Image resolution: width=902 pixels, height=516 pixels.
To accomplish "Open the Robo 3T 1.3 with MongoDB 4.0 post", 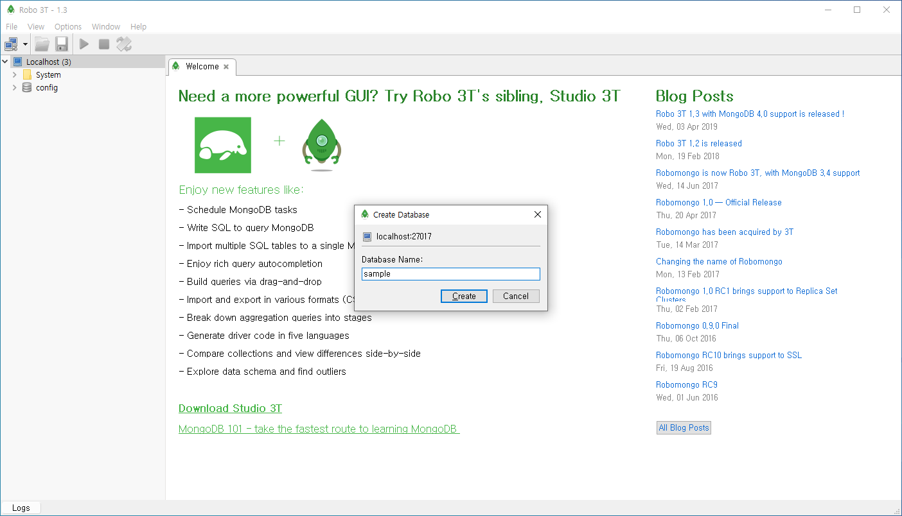I will pyautogui.click(x=750, y=114).
